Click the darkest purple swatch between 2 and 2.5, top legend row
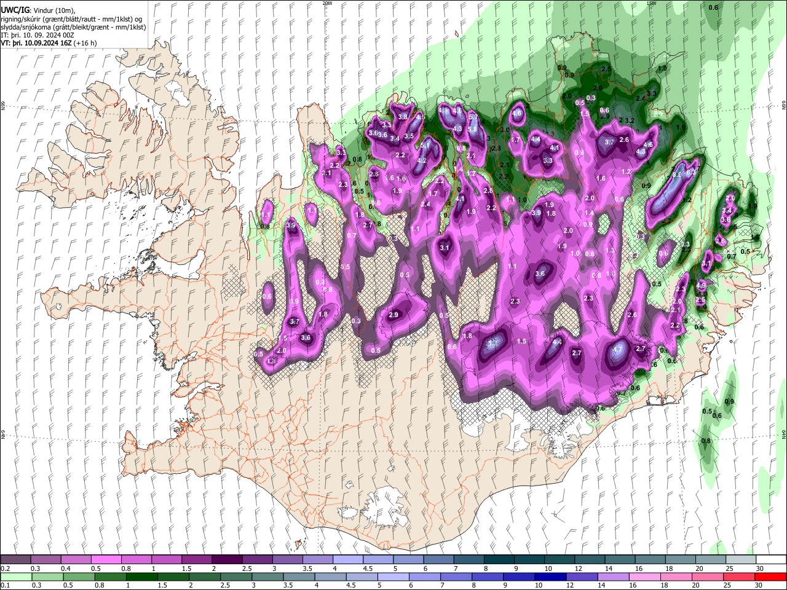 (226, 559)
